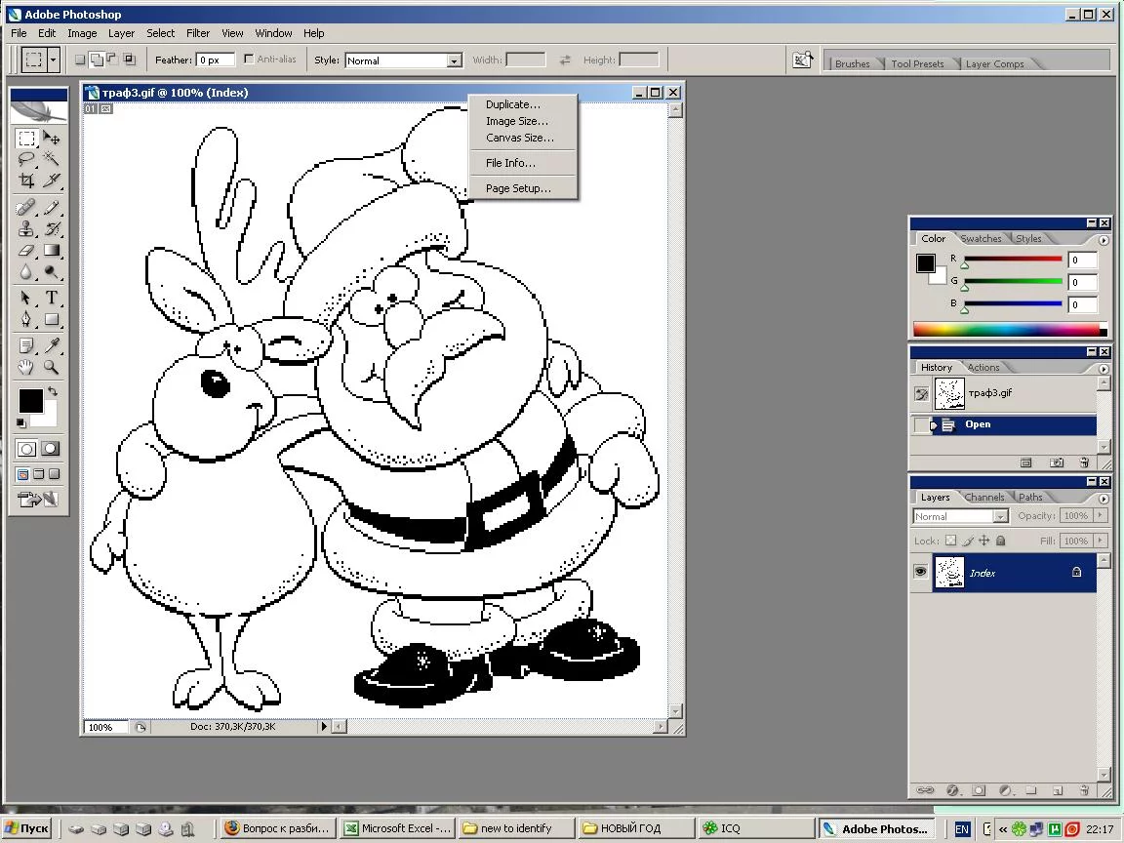Select the Lasso tool
The image size is (1124, 843).
point(26,159)
